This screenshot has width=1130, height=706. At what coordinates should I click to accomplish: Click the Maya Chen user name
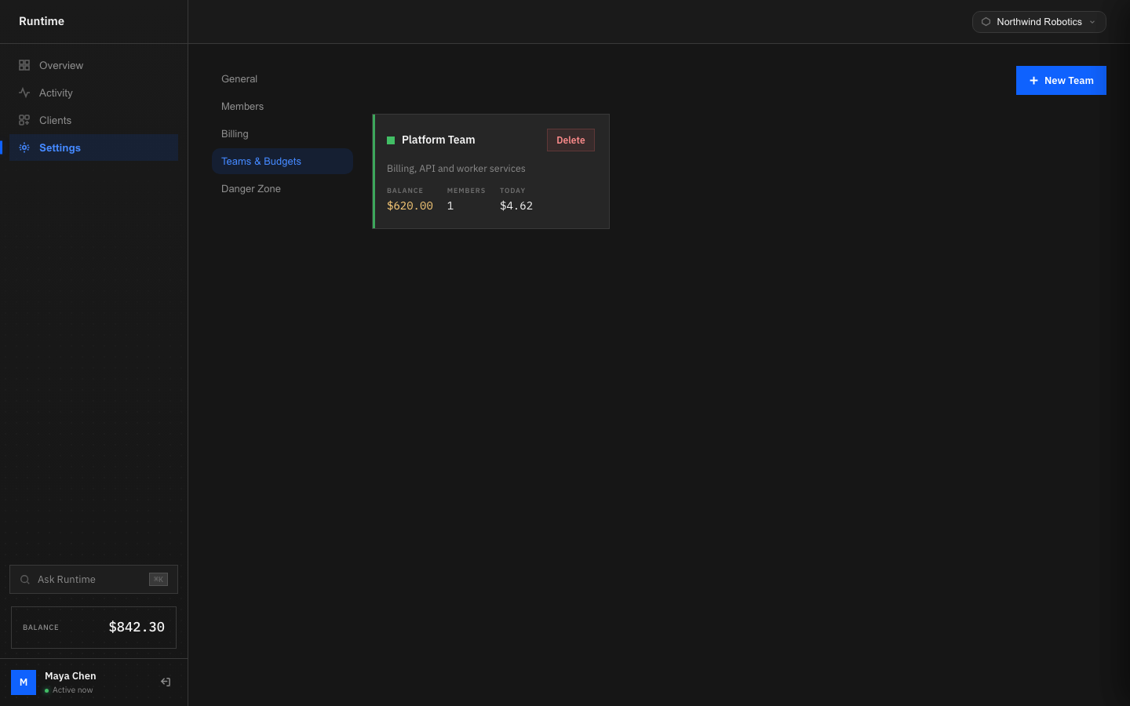[x=71, y=675]
